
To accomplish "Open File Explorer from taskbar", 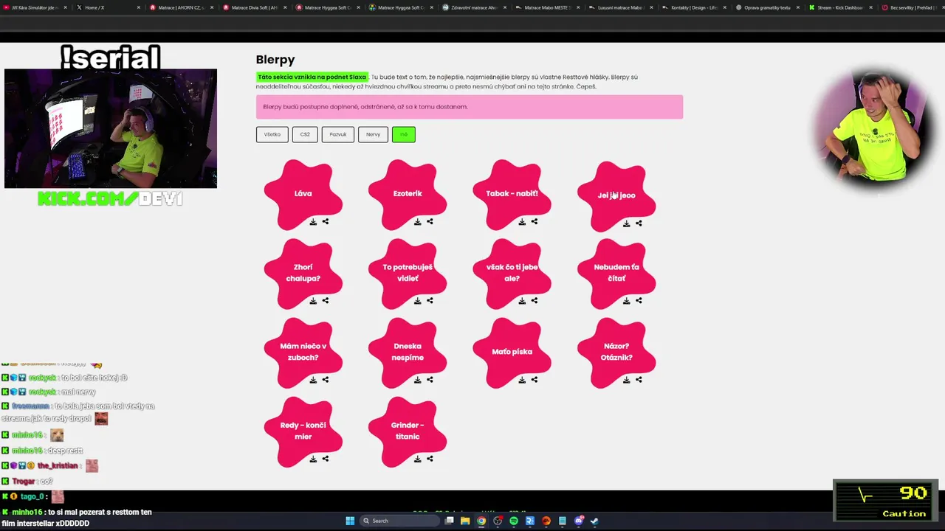I will pos(465,521).
